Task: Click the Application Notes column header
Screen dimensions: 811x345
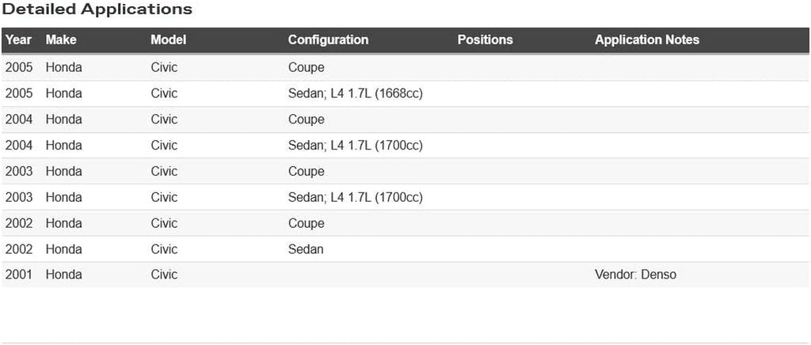Action: pyautogui.click(x=647, y=40)
